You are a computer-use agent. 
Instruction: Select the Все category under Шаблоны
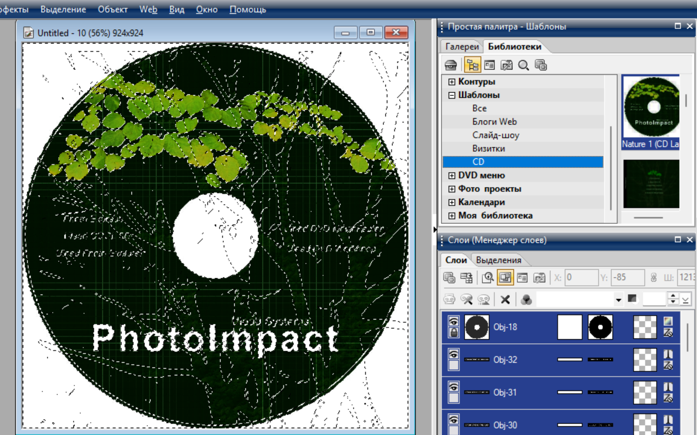pos(480,108)
